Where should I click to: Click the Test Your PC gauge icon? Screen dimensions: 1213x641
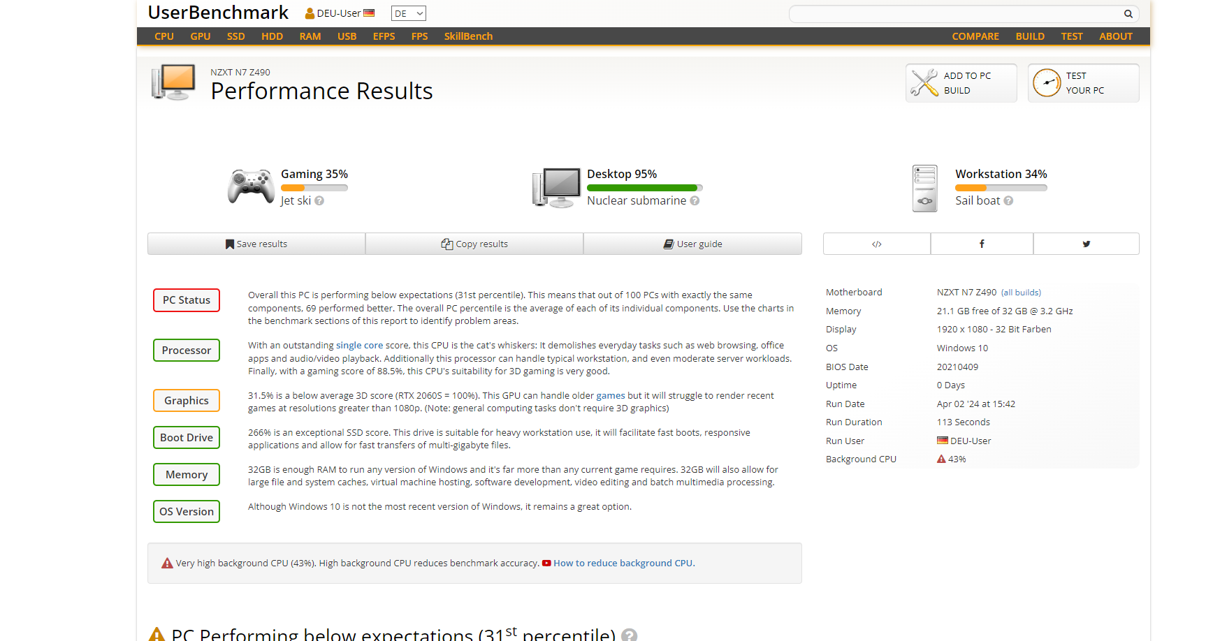tap(1047, 82)
